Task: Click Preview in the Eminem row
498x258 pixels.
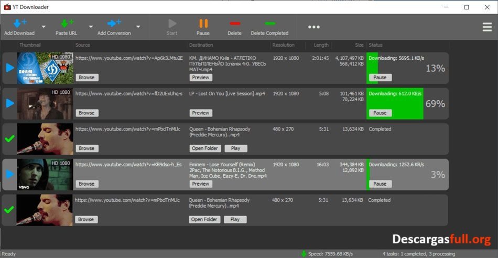Action: click(201, 184)
